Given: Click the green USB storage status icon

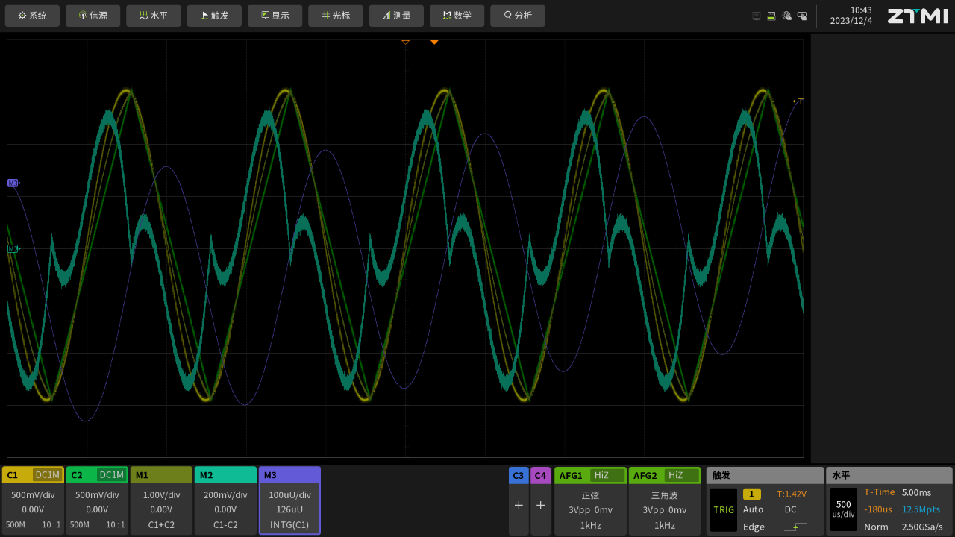Looking at the screenshot, I should pyautogui.click(x=771, y=16).
